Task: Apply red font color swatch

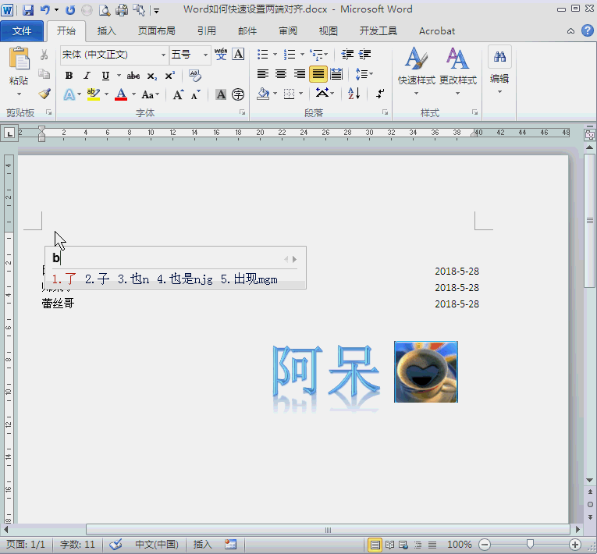Action: (121, 94)
